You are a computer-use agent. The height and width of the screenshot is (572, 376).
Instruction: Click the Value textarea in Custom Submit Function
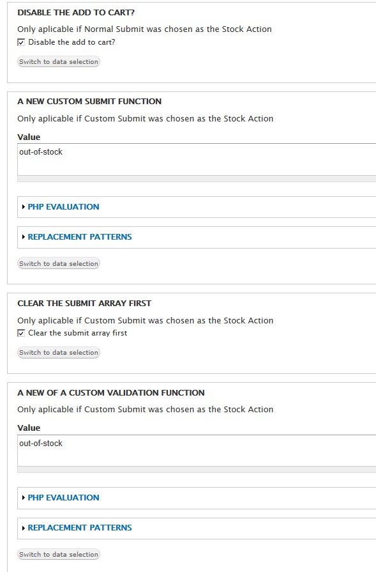tap(197, 159)
